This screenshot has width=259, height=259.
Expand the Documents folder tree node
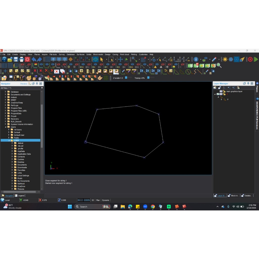[x=12, y=165]
